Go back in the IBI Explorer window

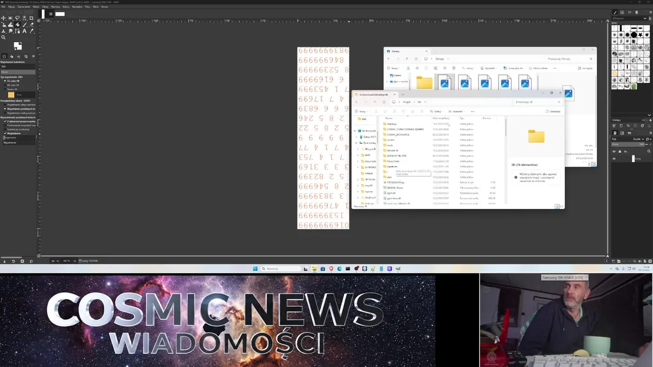tap(357, 102)
